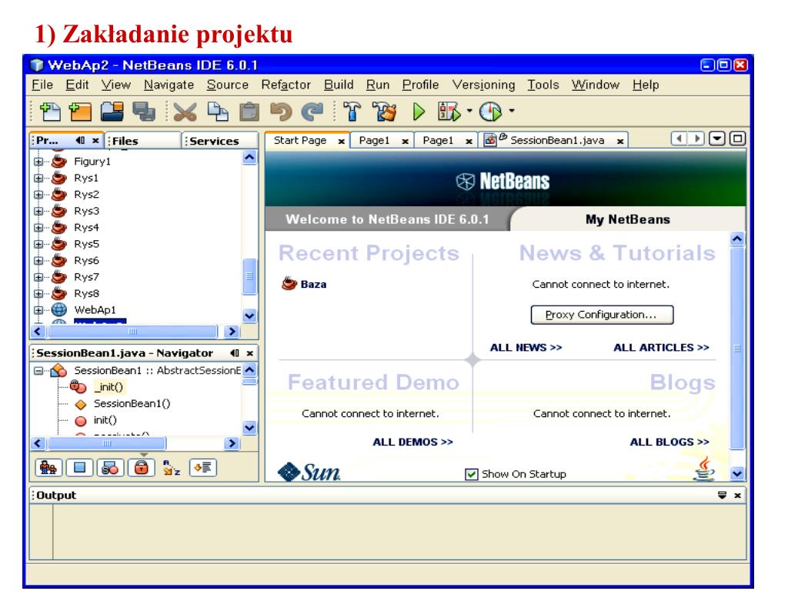Click the Projects tree vertical scrollbar thumb
This screenshot has height=591, width=788.
tap(249, 276)
